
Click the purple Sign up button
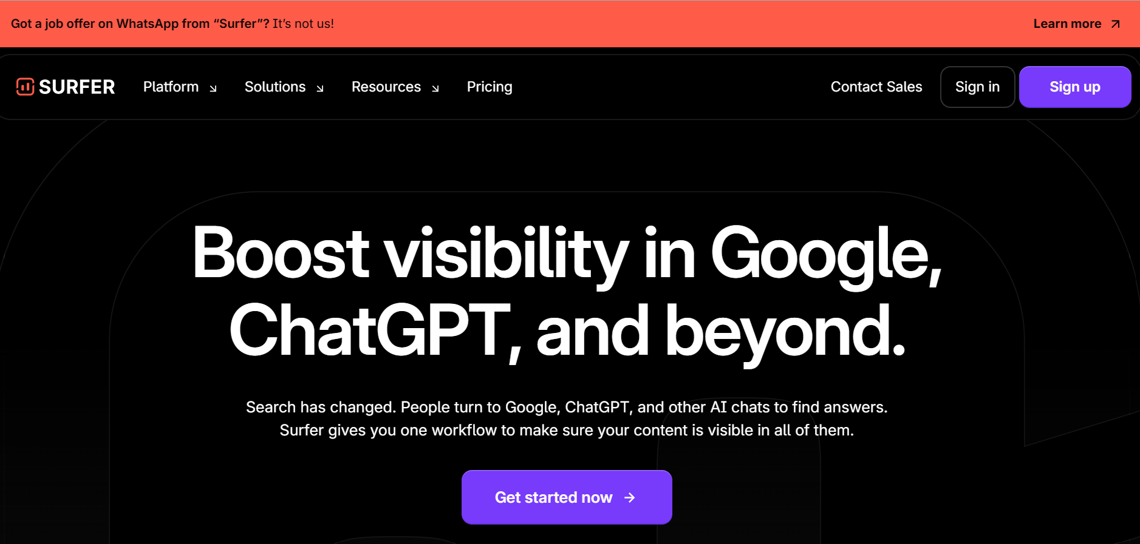point(1075,87)
